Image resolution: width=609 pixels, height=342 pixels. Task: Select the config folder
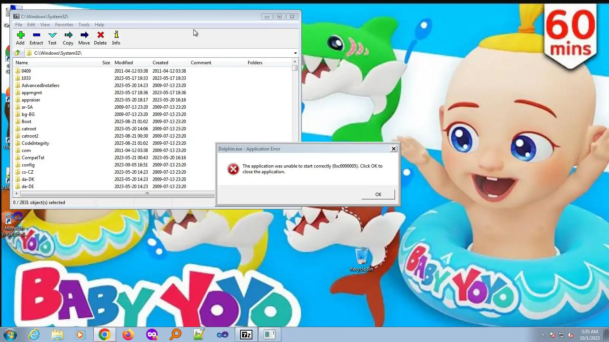coord(28,165)
